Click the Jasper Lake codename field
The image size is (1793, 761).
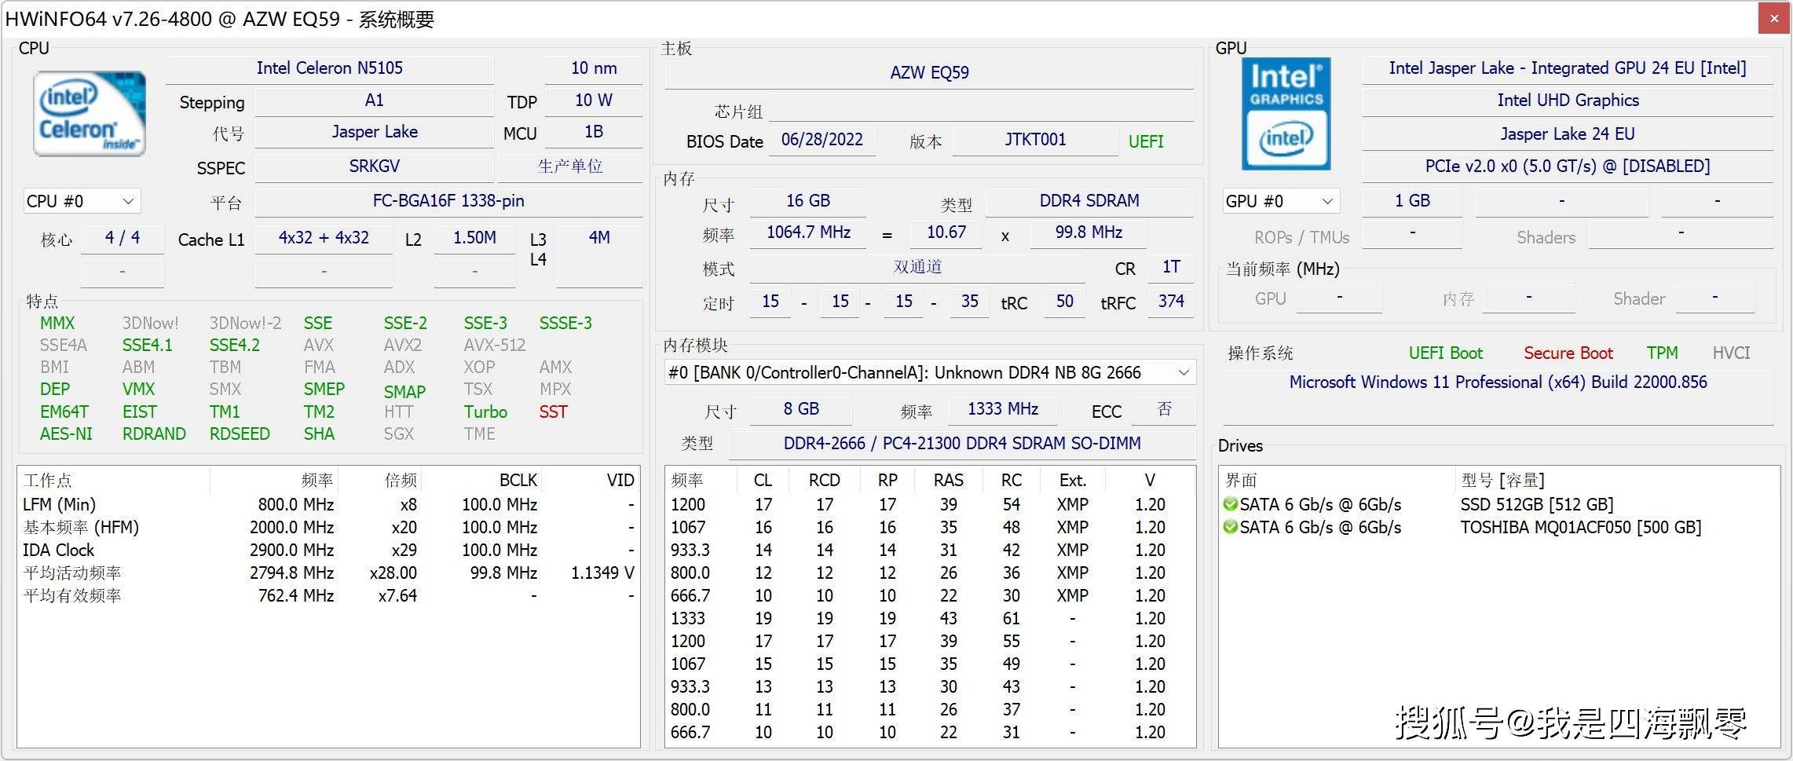(x=375, y=132)
